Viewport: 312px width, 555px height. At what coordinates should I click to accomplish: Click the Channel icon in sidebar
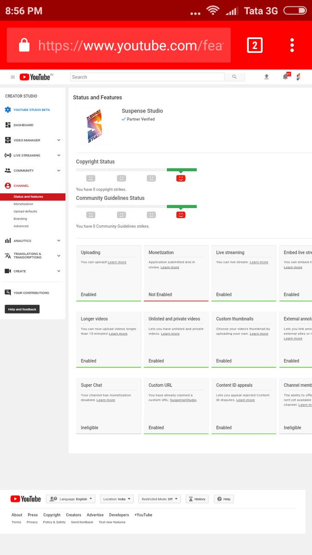(8, 185)
